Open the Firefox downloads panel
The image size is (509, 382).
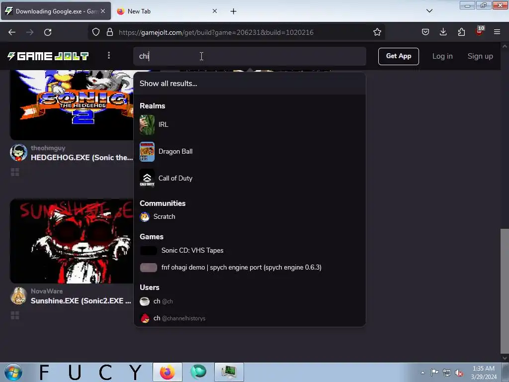pos(443,32)
